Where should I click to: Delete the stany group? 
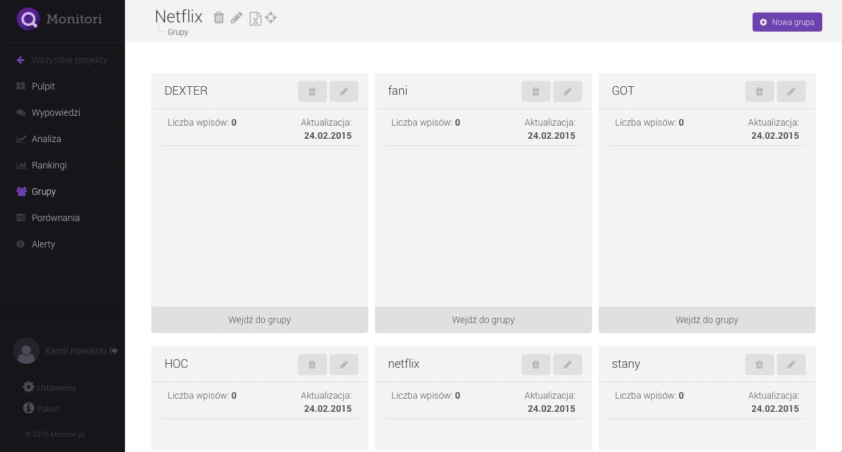click(760, 364)
